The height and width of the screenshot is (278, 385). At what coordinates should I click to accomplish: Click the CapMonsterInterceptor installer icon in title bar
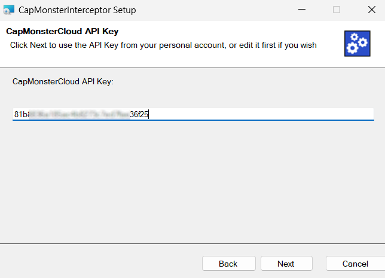8,10
